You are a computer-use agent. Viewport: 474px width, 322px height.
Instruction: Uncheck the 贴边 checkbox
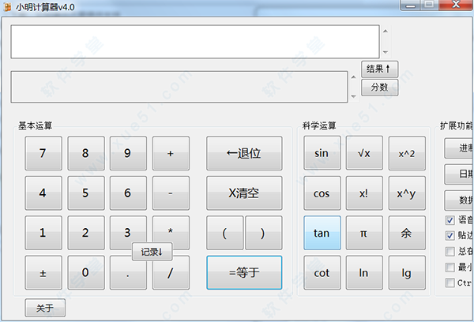[x=450, y=235]
